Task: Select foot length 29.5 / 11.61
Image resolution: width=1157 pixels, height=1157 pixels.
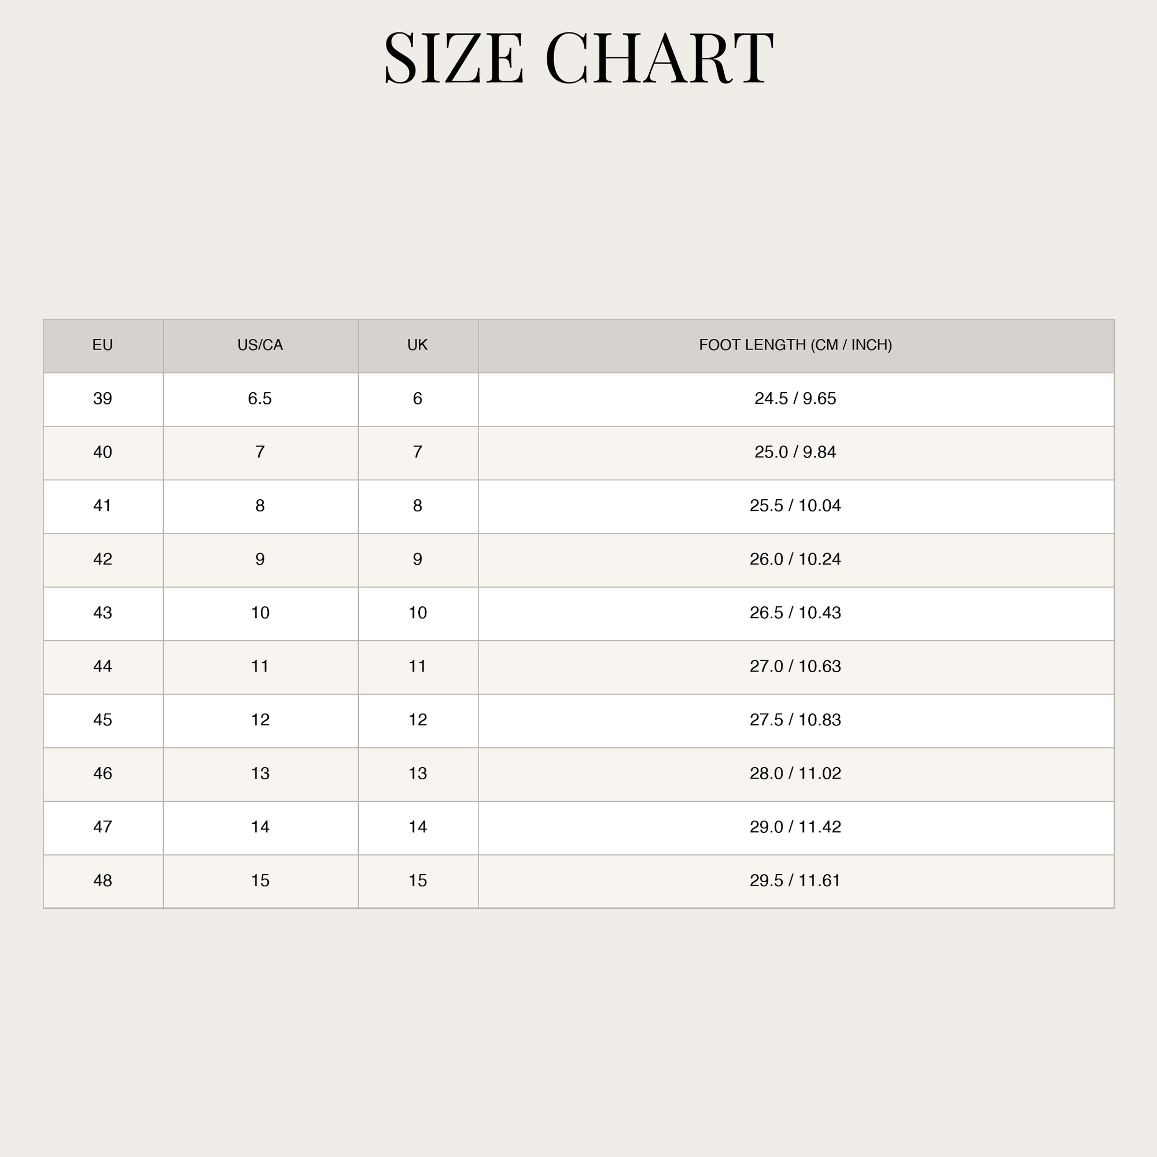Action: tap(795, 882)
